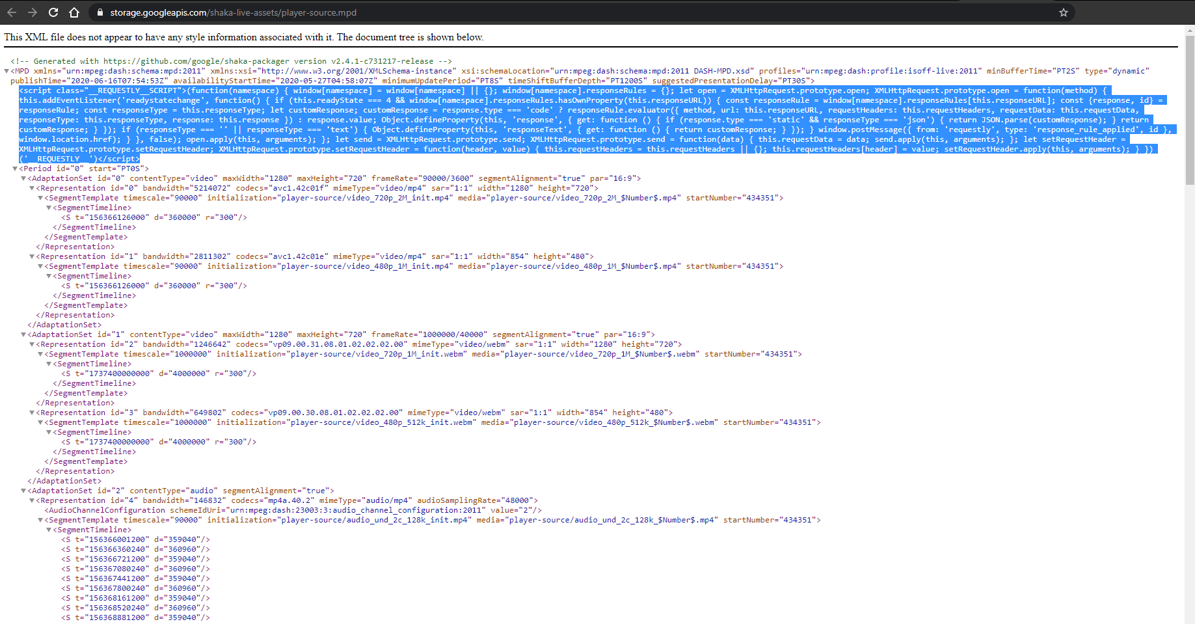1195x624 pixels.
Task: Collapse Representation id="2" vp09 element
Action: point(33,344)
